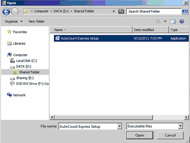Viewport: 190px width, 143px height.
Task: Change the view with the views icon
Action: (x=158, y=22)
